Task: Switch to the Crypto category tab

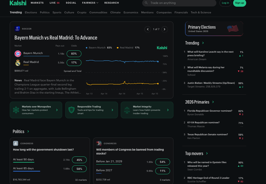Action: point(82,12)
